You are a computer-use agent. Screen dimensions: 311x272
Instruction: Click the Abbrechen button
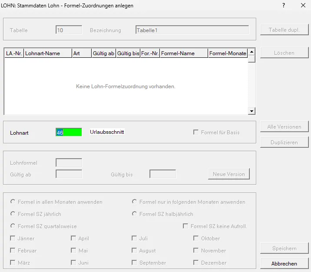[x=284, y=264]
